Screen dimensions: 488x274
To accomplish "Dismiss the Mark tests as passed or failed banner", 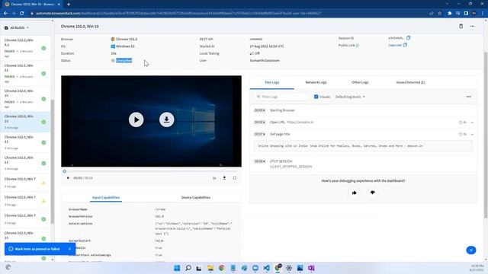I will (x=69, y=249).
